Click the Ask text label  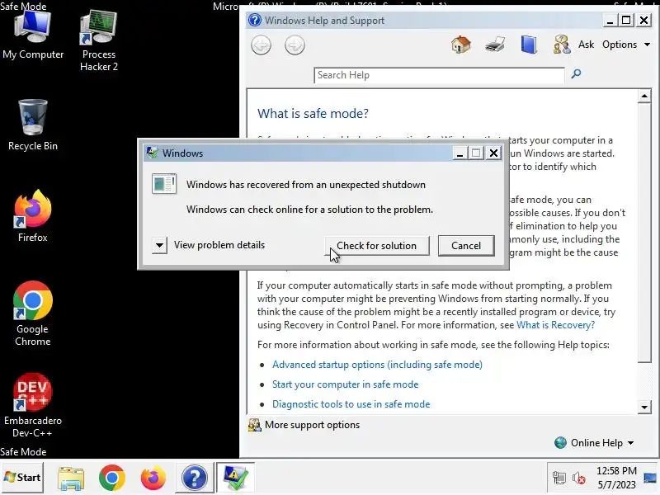pyautogui.click(x=586, y=45)
